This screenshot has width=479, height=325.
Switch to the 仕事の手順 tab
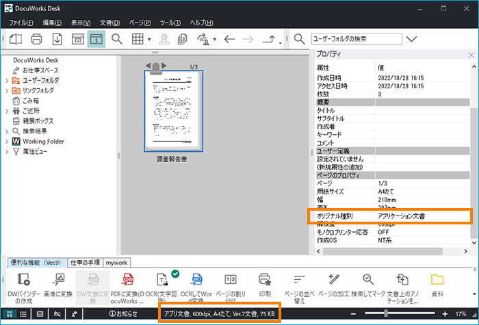pyautogui.click(x=85, y=262)
